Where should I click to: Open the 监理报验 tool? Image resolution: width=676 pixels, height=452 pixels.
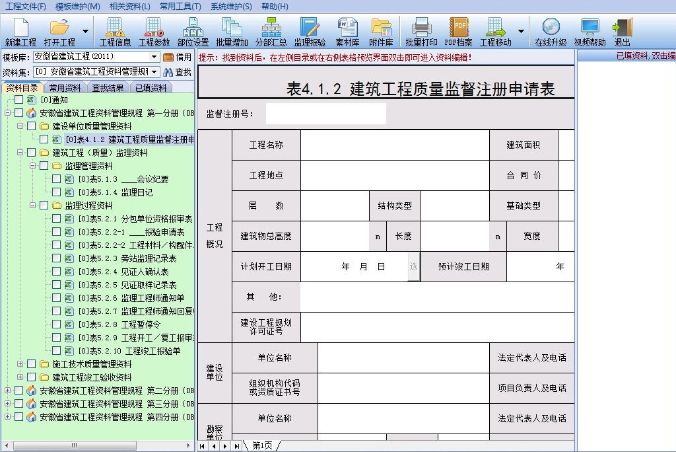tap(310, 30)
